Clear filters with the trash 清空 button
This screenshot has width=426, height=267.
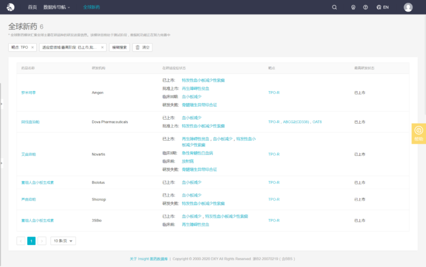tap(142, 48)
